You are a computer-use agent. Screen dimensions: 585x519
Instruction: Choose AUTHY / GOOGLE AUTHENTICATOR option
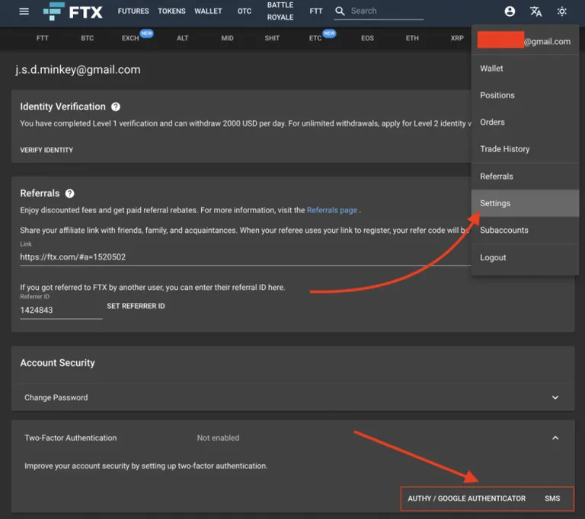click(x=466, y=498)
